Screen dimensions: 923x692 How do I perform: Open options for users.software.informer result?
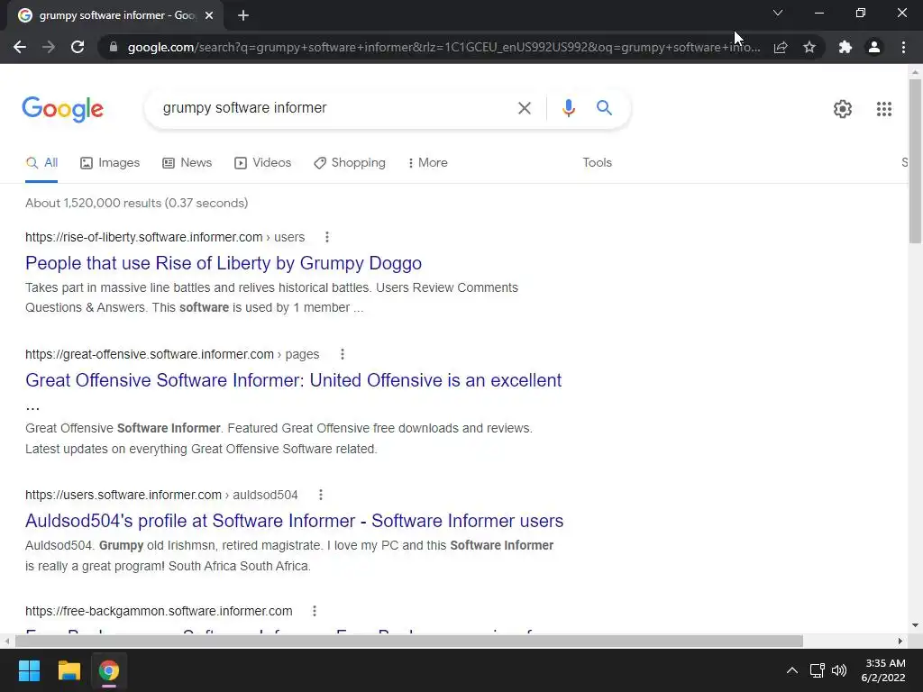click(x=320, y=495)
